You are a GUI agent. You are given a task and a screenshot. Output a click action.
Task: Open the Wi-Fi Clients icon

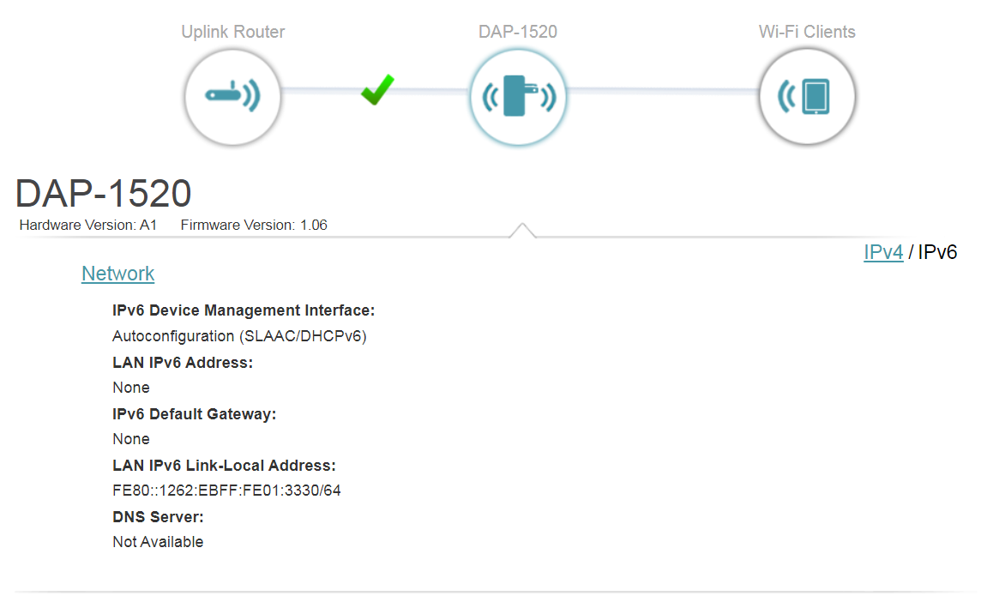[807, 97]
